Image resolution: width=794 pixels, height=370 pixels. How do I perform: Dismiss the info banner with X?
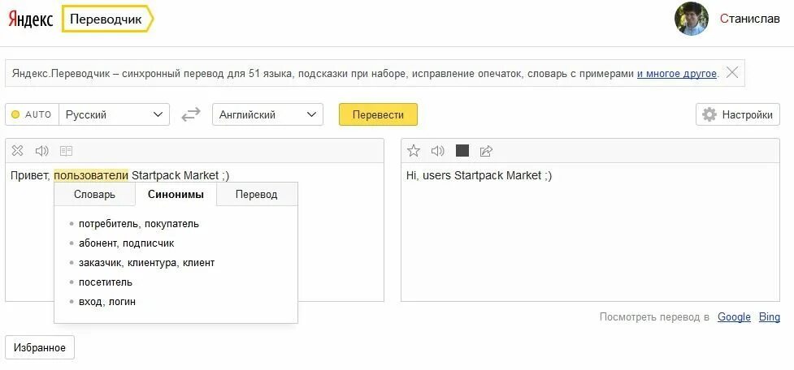pos(732,73)
